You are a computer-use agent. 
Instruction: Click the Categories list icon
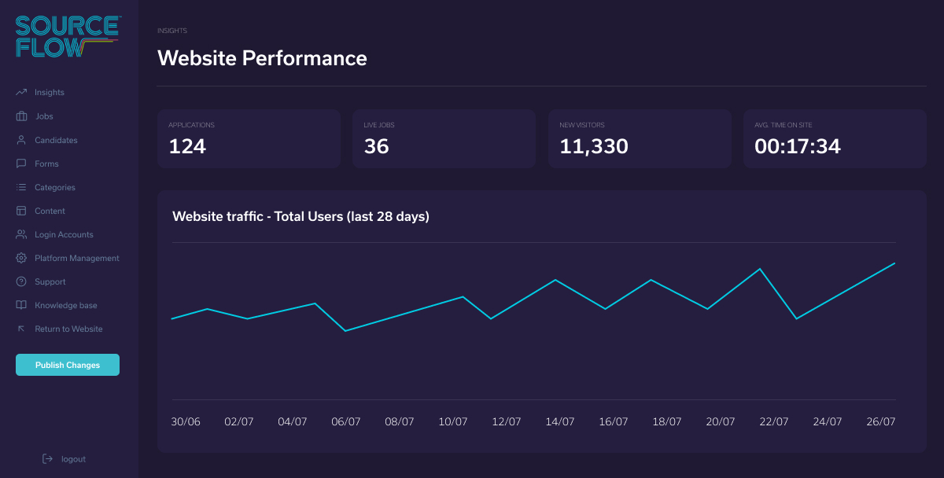(21, 187)
